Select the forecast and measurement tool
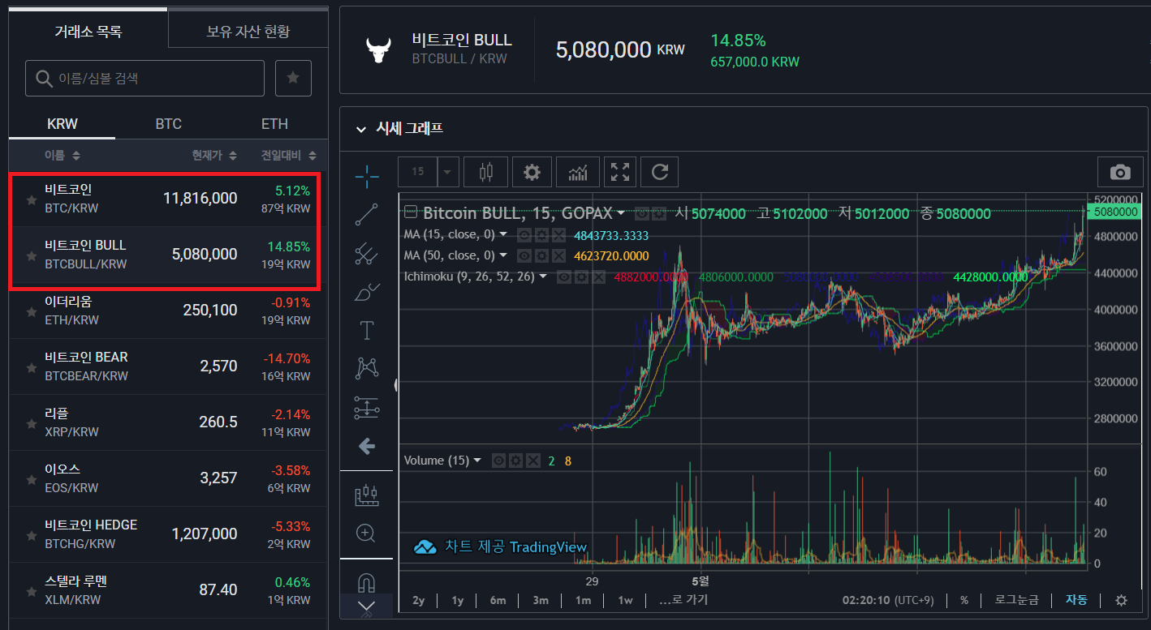 tap(367, 408)
